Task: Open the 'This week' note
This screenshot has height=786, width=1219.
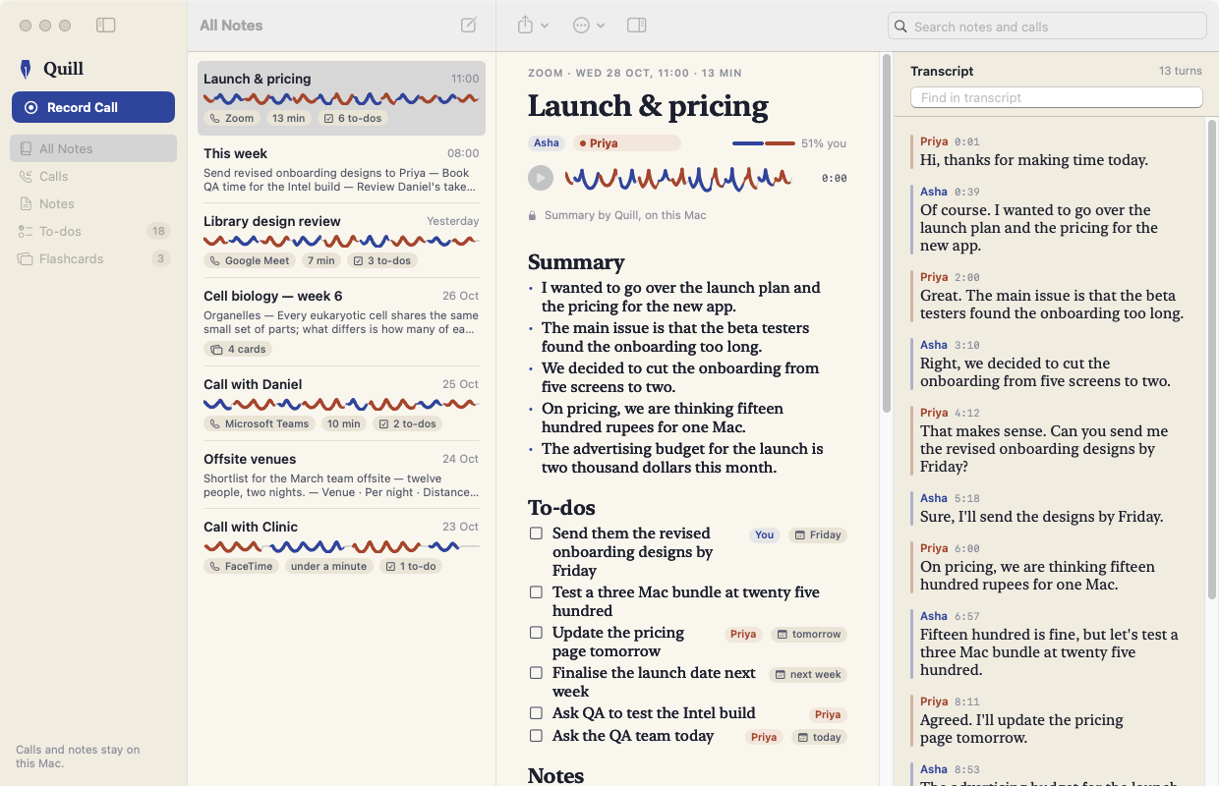Action: pos(341,170)
